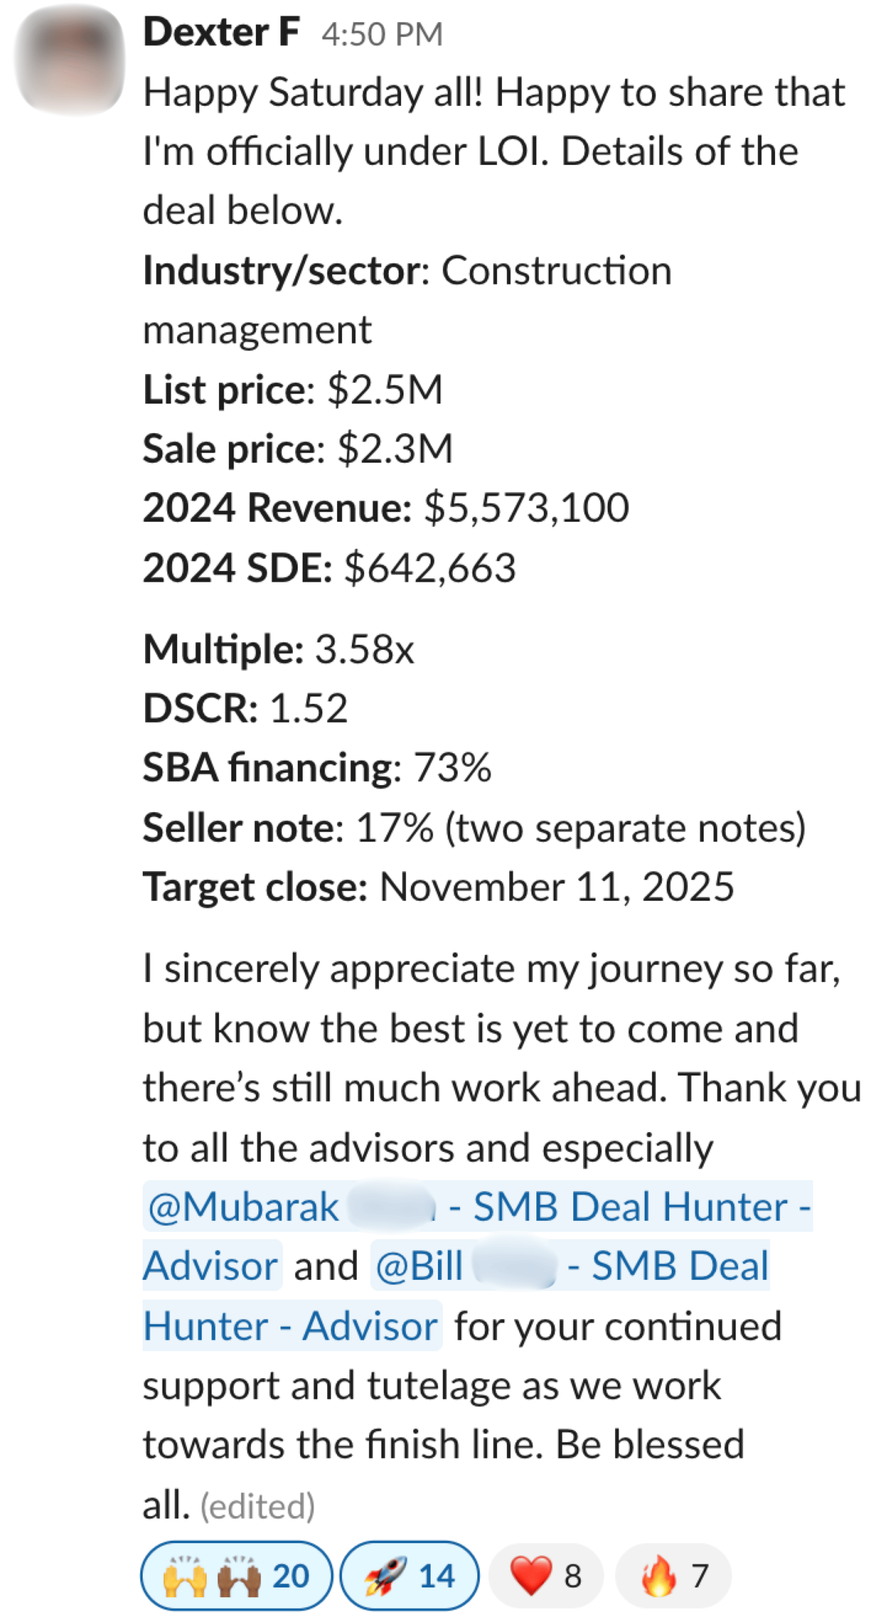The height and width of the screenshot is (1617, 871).
Task: Click the Dexter F sender name
Action: 221,32
